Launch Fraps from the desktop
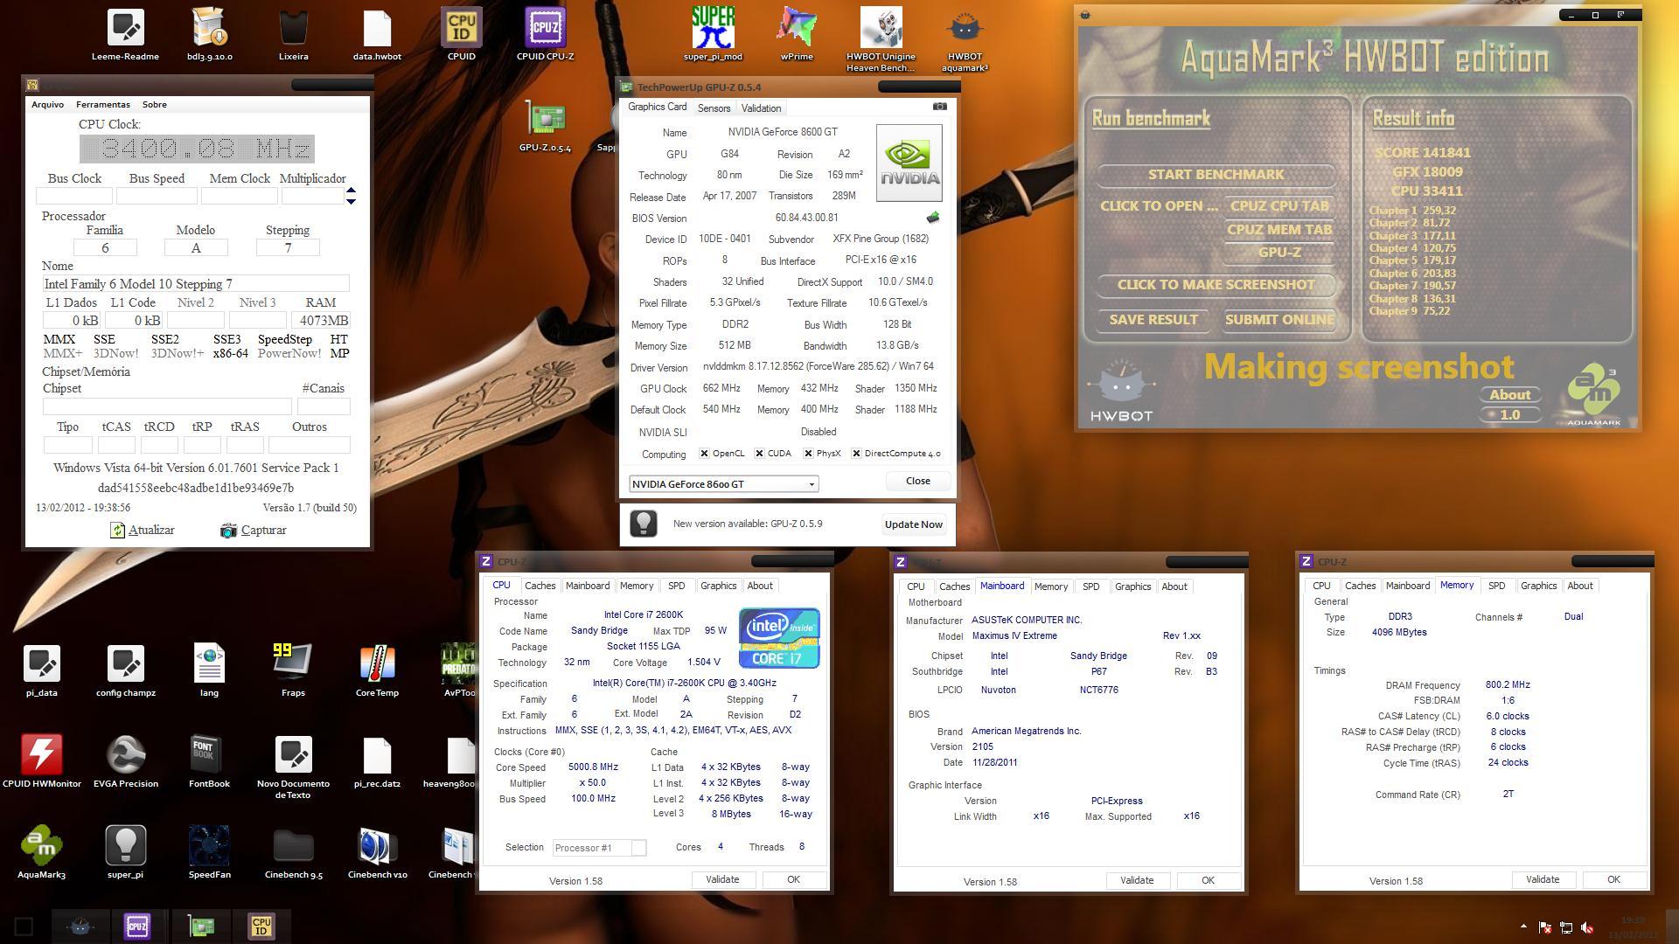Screen dimensions: 1679x944 pos(293,671)
